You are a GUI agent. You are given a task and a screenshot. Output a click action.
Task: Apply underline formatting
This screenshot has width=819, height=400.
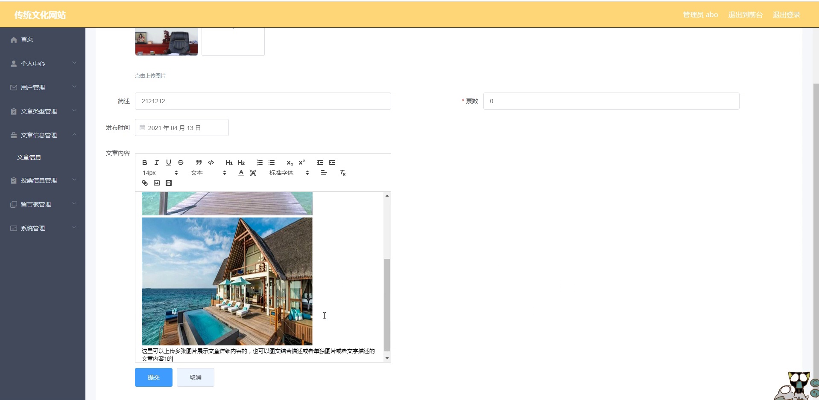click(169, 162)
